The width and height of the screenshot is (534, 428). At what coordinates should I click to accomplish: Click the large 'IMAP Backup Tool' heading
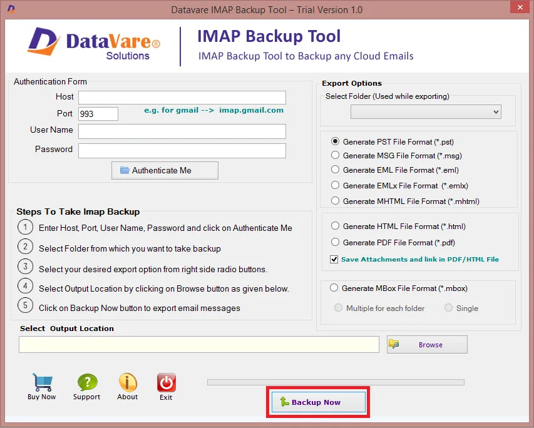click(x=269, y=36)
